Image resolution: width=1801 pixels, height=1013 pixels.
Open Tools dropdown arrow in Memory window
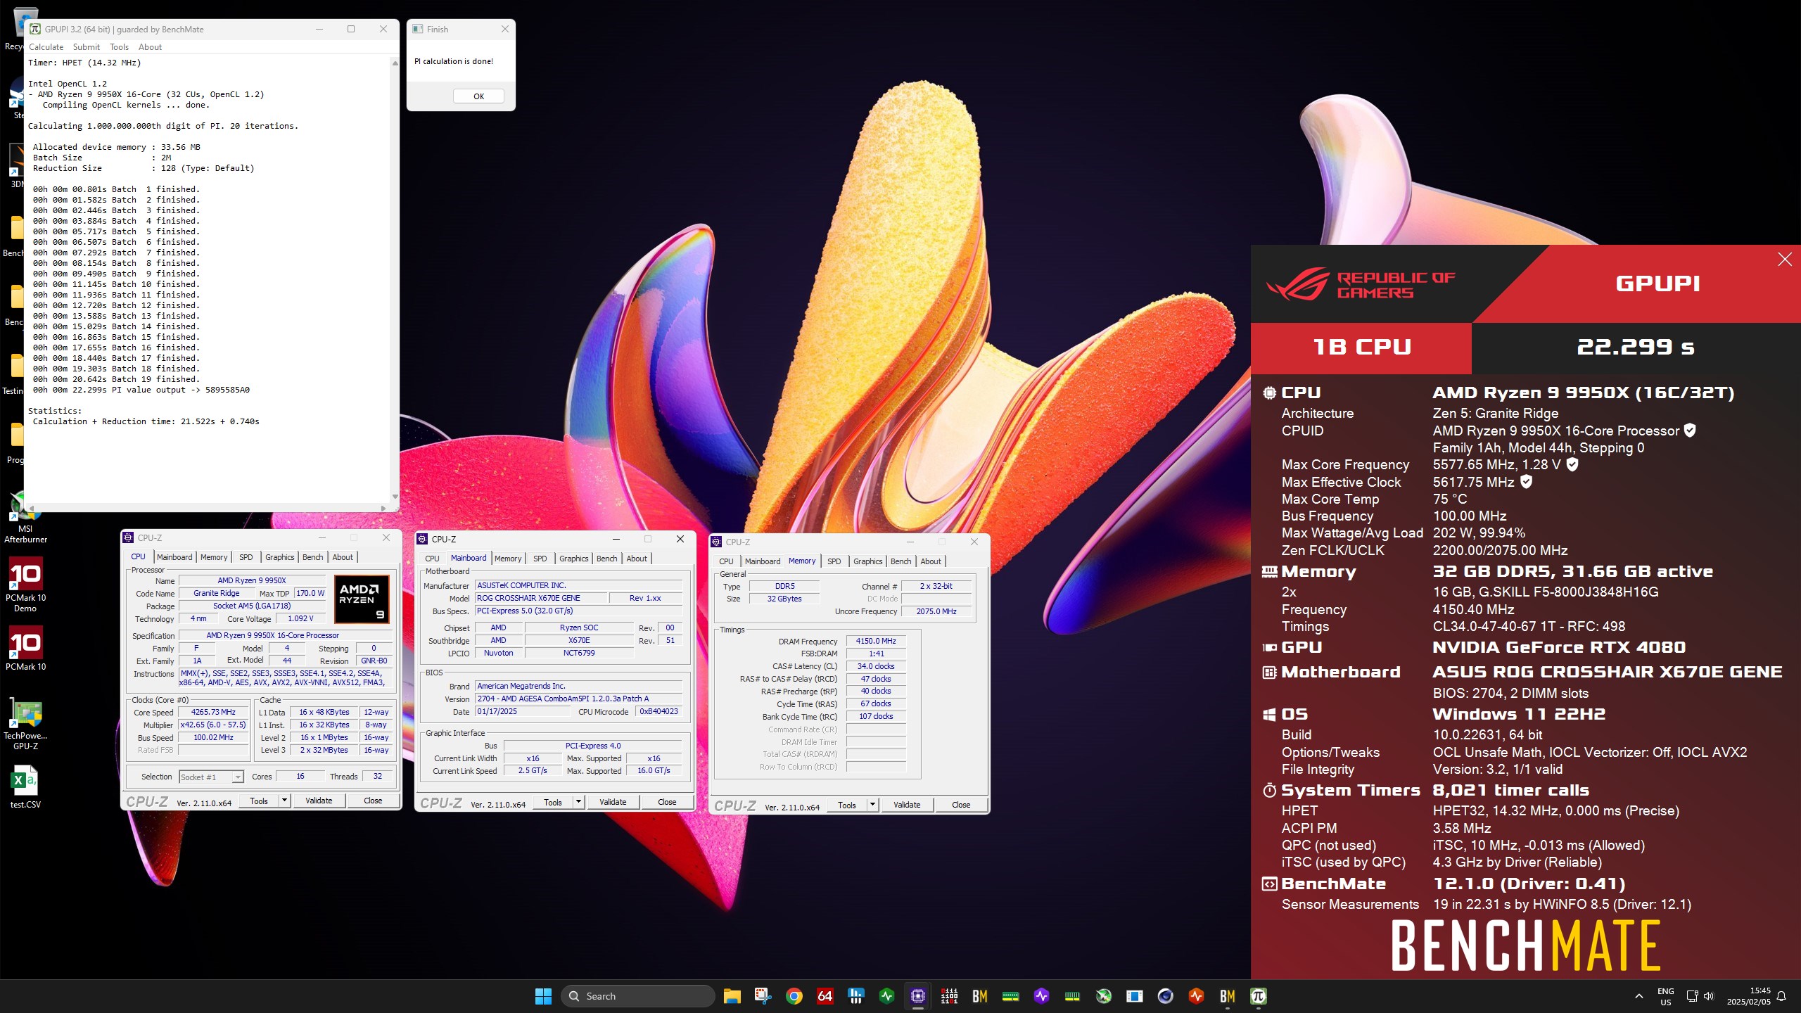[x=872, y=805]
